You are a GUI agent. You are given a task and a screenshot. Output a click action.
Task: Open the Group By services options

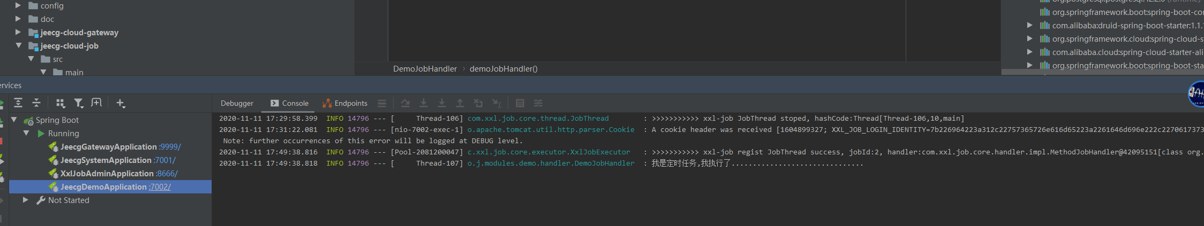click(x=61, y=103)
